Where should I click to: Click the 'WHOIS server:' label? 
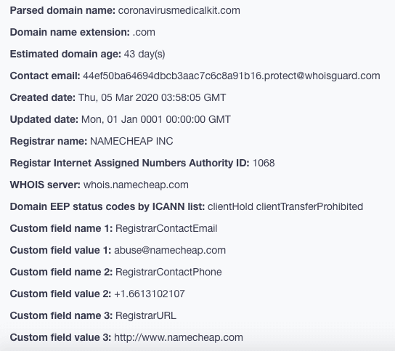(x=45, y=185)
